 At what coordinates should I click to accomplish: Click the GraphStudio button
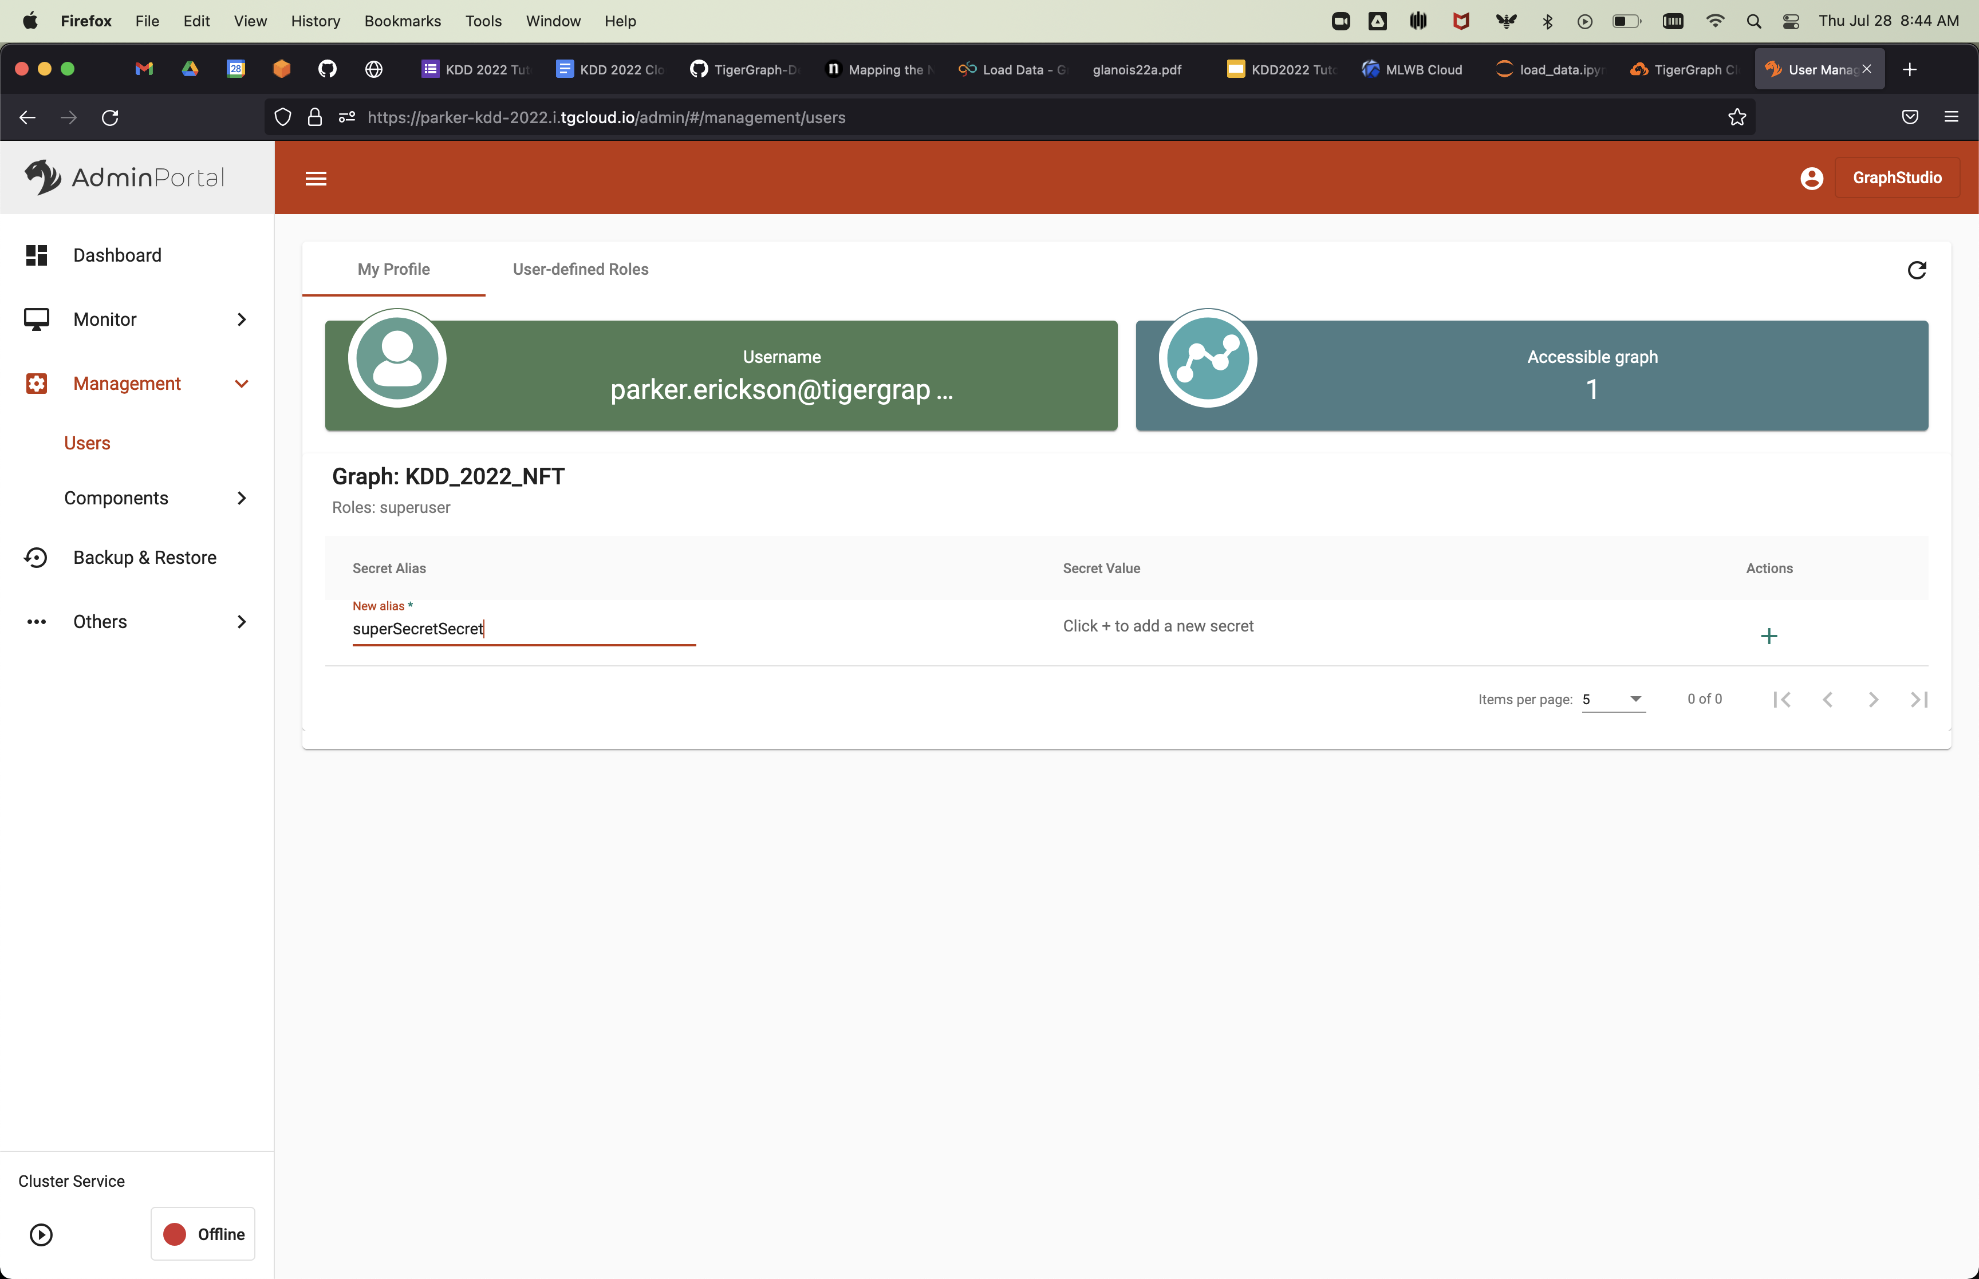click(1897, 177)
